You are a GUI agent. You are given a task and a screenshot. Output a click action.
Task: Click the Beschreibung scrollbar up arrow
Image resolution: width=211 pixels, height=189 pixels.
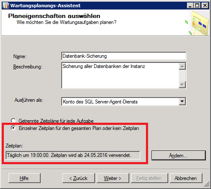point(182,66)
